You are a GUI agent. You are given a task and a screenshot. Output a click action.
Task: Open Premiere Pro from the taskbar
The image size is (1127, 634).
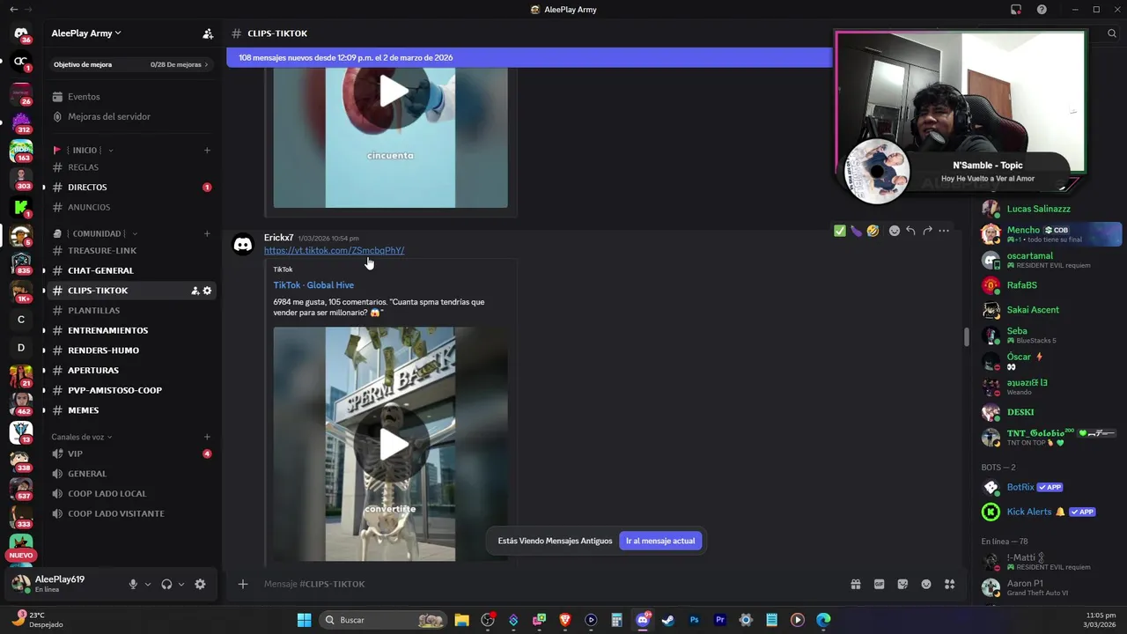tap(720, 620)
